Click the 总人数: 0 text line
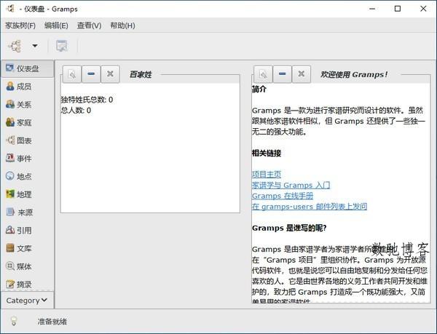 coord(76,111)
